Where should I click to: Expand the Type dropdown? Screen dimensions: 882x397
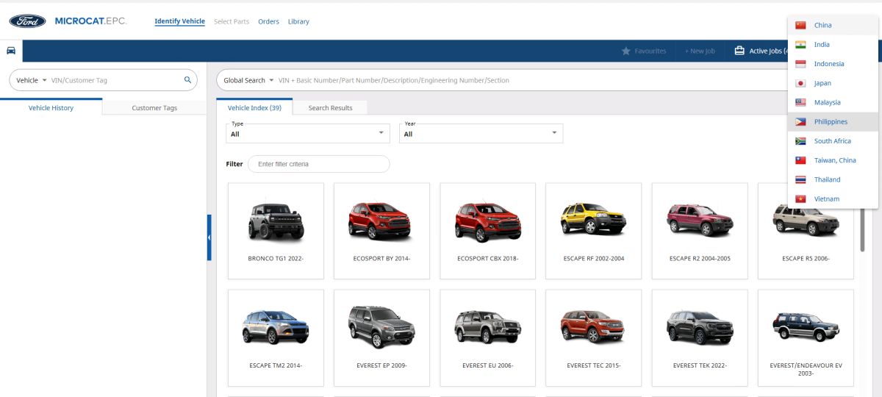tap(307, 133)
